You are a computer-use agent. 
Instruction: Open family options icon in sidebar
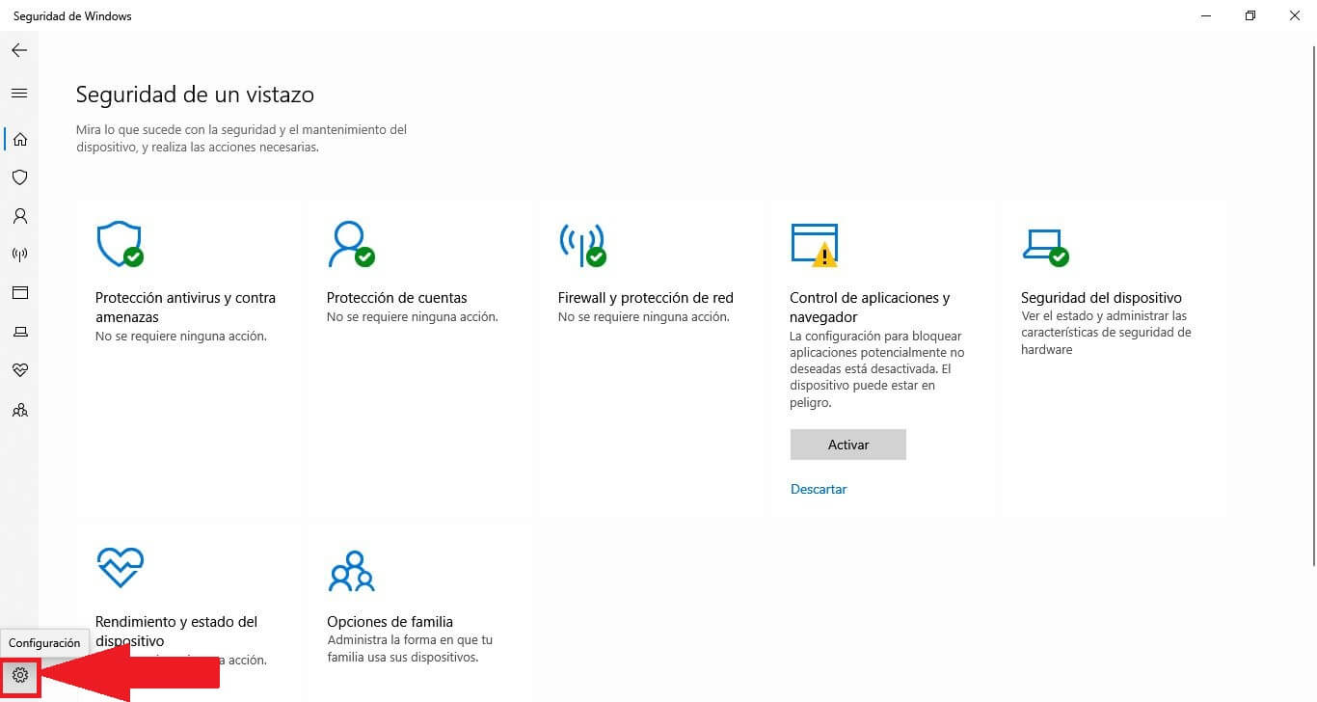[19, 410]
